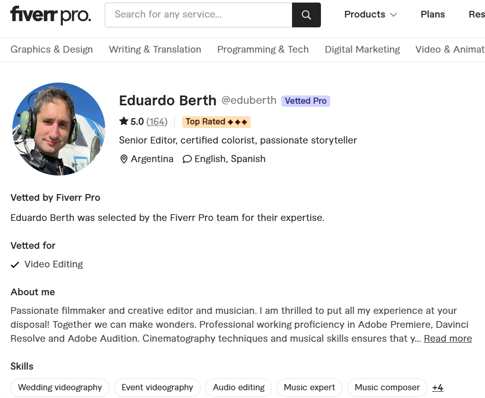Image resolution: width=485 pixels, height=398 pixels.
Task: Click the Fiverr Pro logo
Action: pyautogui.click(x=51, y=15)
